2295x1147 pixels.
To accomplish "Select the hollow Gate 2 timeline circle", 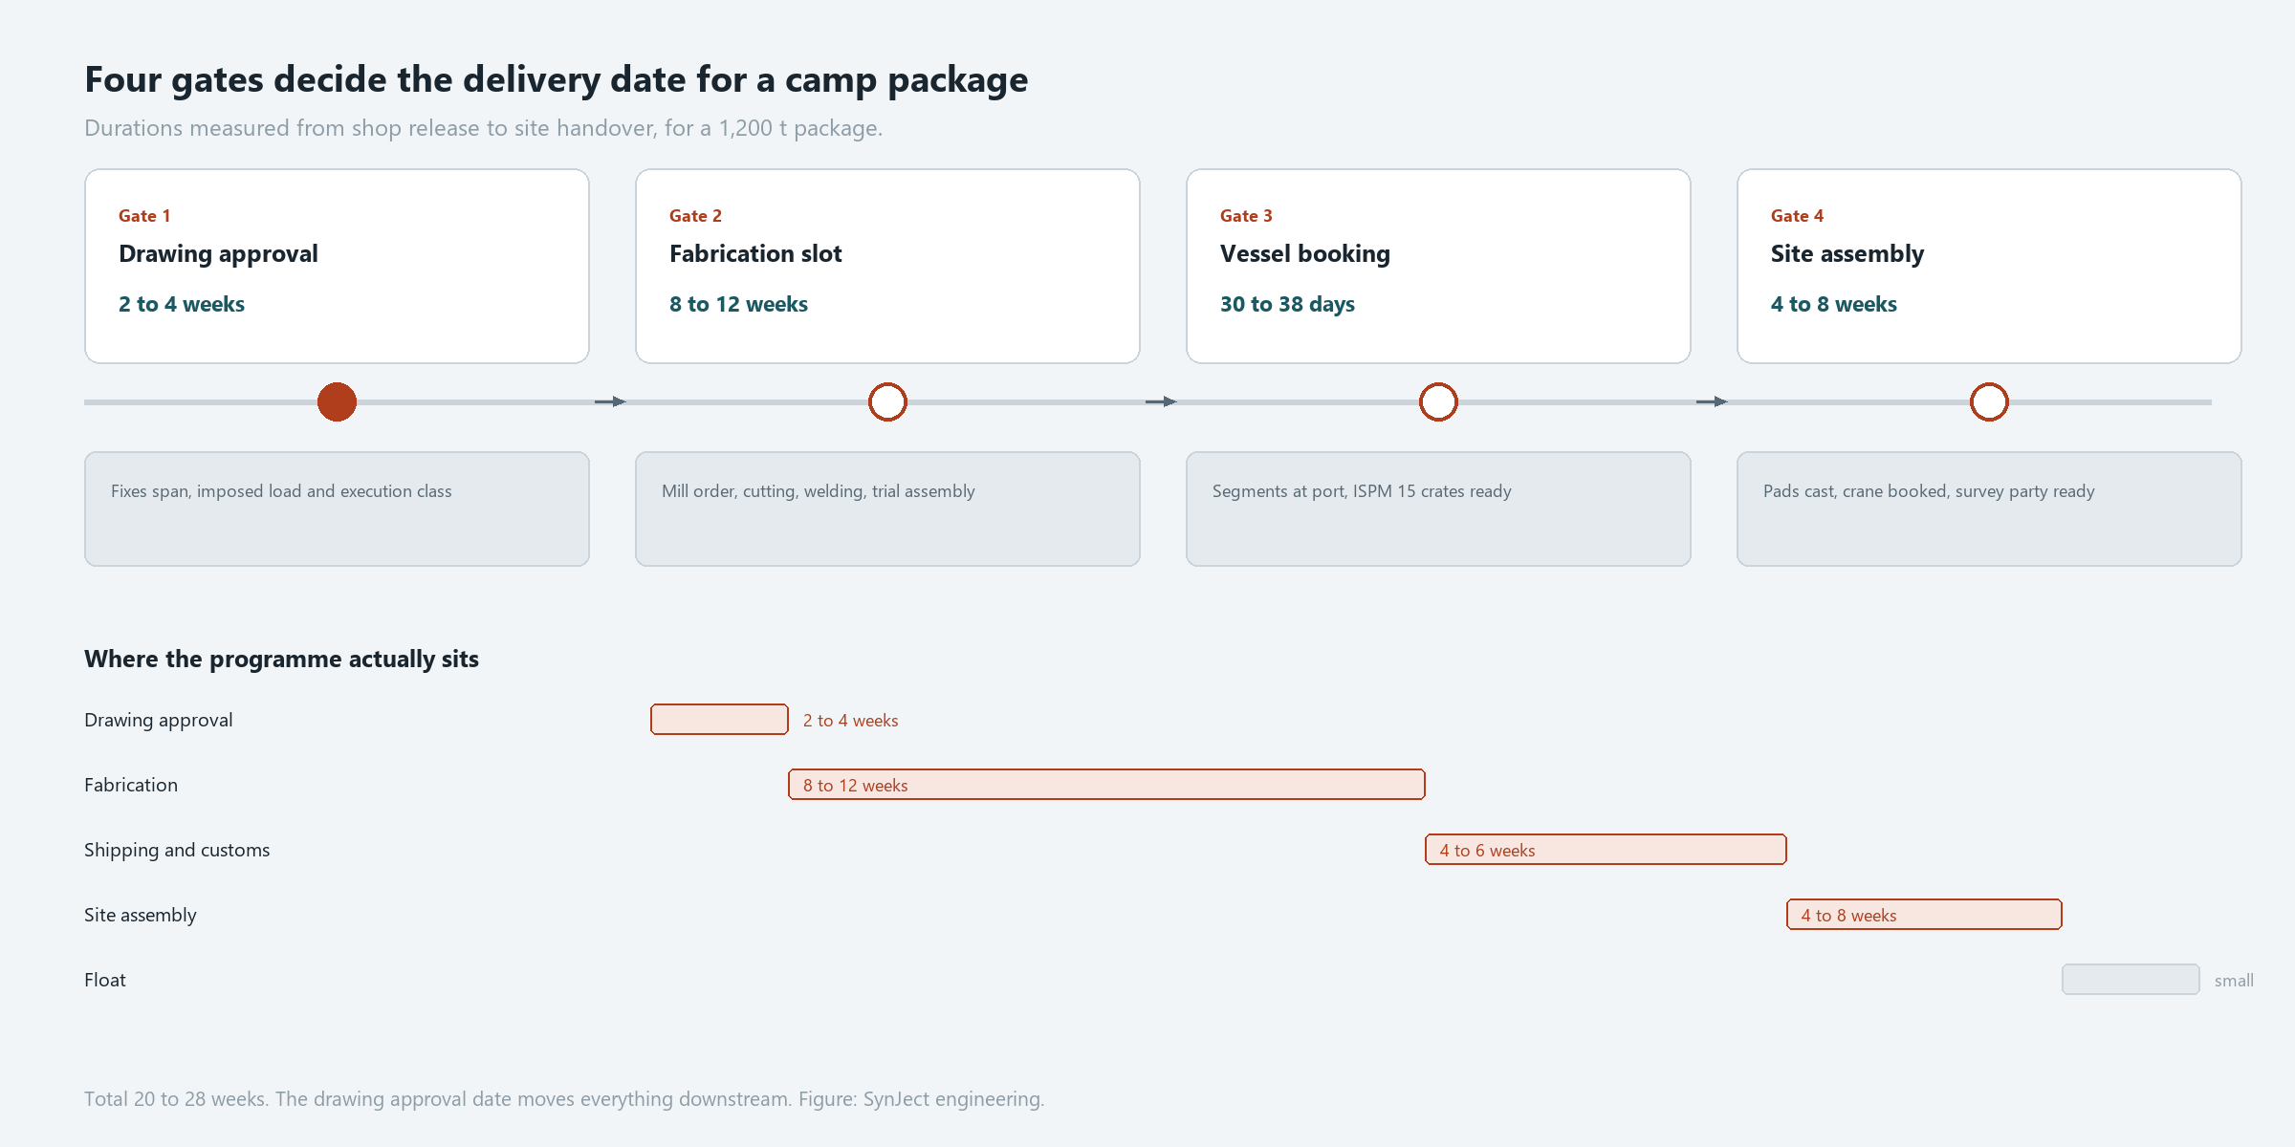I will point(887,401).
